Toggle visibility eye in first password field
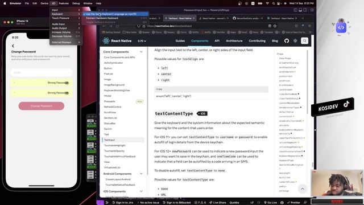Screen dimensions: 364x205 click(x=67, y=83)
